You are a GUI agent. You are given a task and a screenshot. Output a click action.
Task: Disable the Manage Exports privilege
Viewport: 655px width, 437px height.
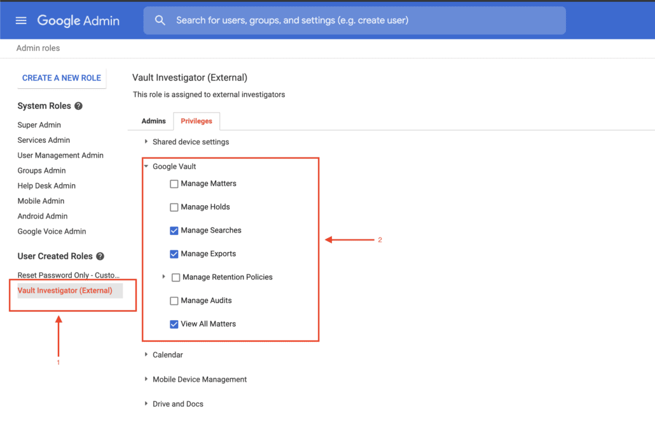coord(174,253)
